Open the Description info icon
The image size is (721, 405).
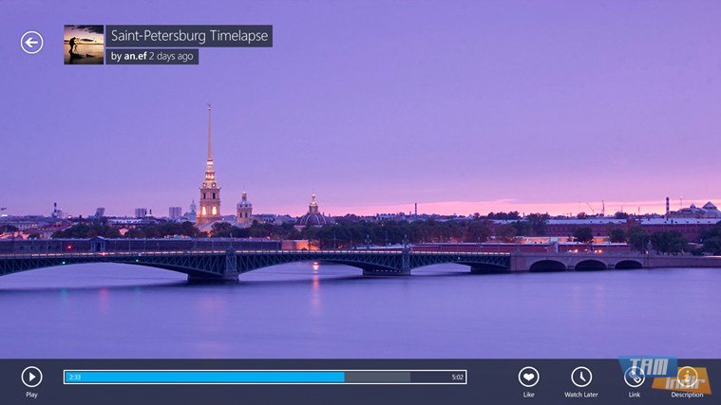[x=688, y=377]
